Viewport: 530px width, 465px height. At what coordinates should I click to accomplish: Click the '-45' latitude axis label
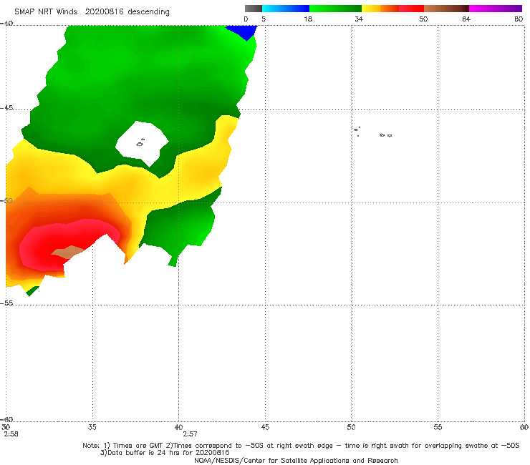pos(6,108)
